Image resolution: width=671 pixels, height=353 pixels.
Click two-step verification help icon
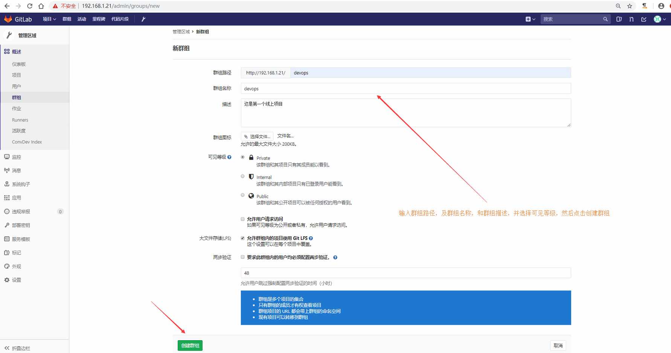coord(335,257)
